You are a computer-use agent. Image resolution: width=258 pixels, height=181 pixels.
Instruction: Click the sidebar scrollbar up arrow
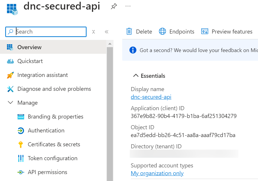click(110, 44)
